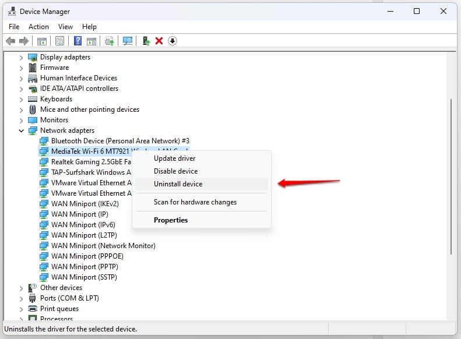
Task: Expand the Ports (COM & LPT) node
Action: pos(21,299)
